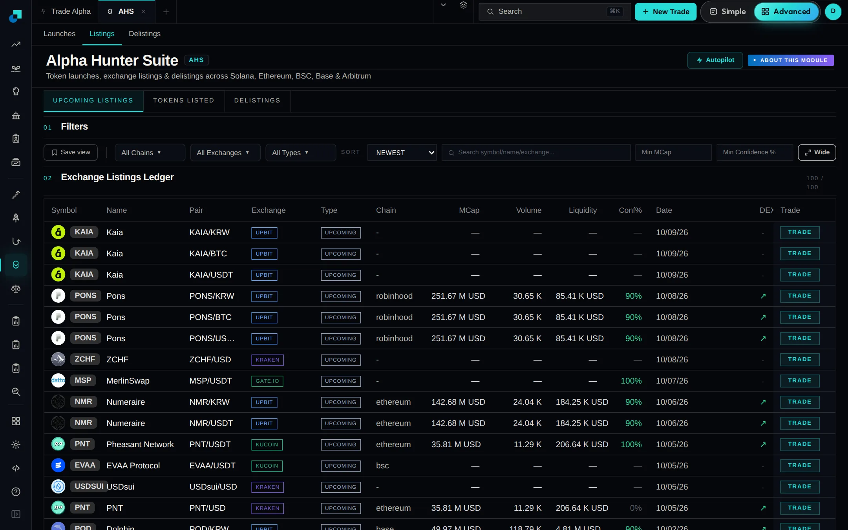This screenshot has width=848, height=530.
Task: Focus the Min Confidence % field
Action: point(755,152)
